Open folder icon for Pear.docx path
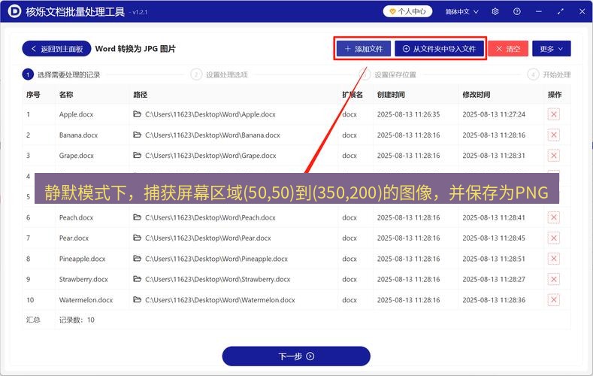 click(138, 238)
